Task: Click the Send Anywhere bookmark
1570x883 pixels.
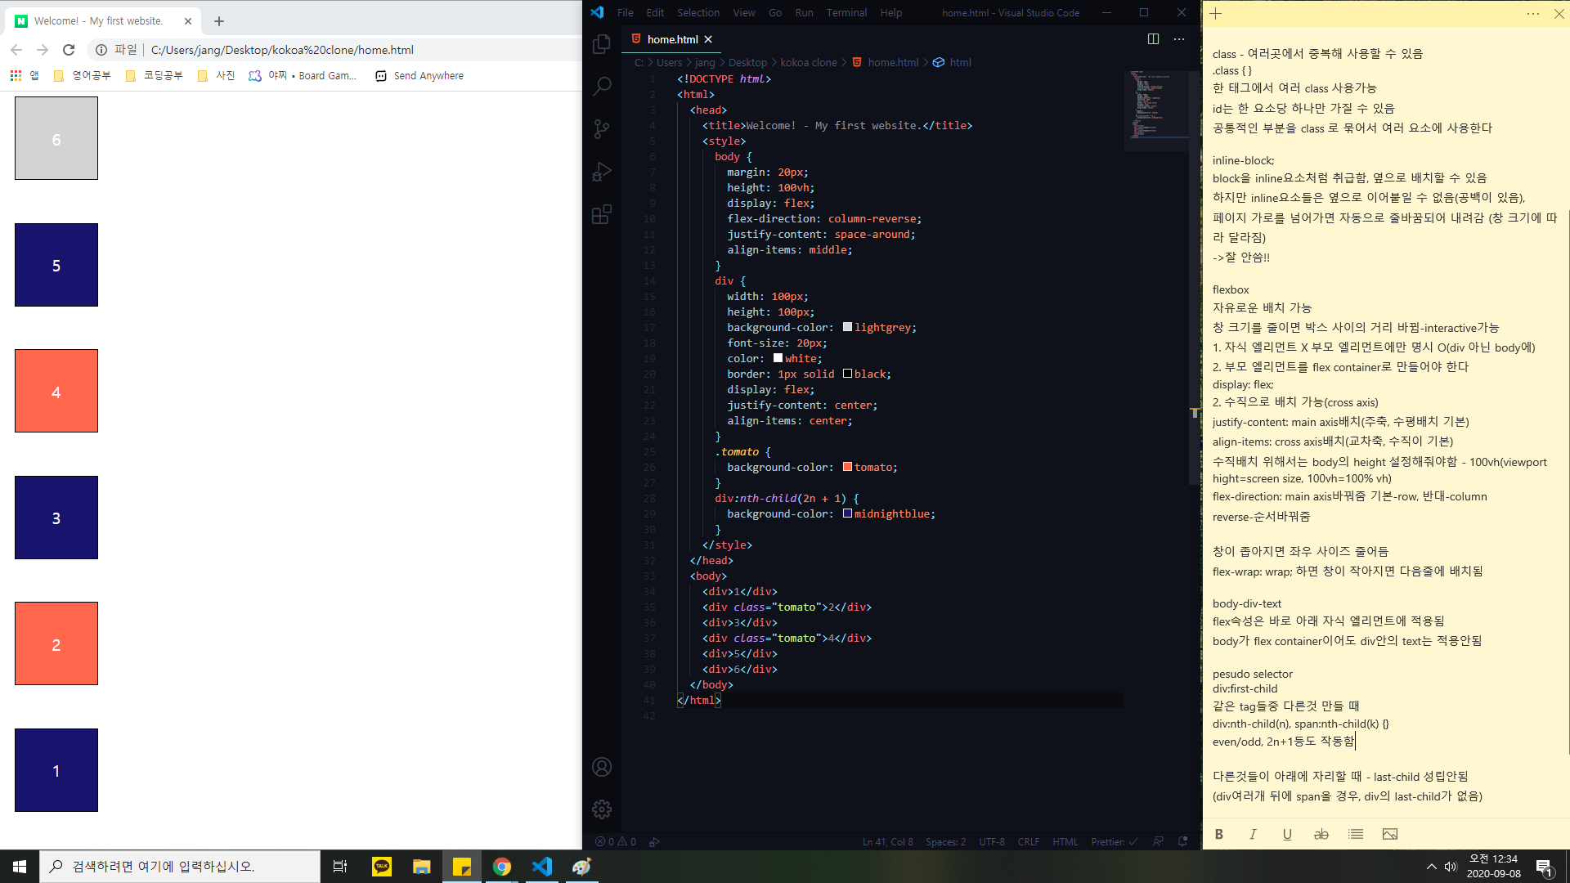Action: 419,75
